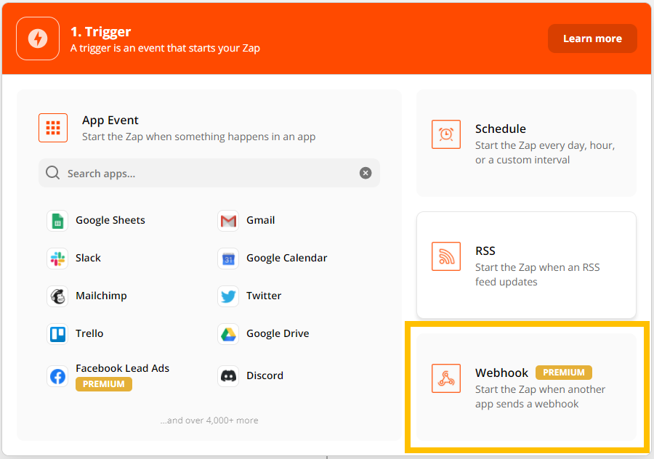Select the Gmail icon
Image resolution: width=654 pixels, height=459 pixels.
[228, 221]
